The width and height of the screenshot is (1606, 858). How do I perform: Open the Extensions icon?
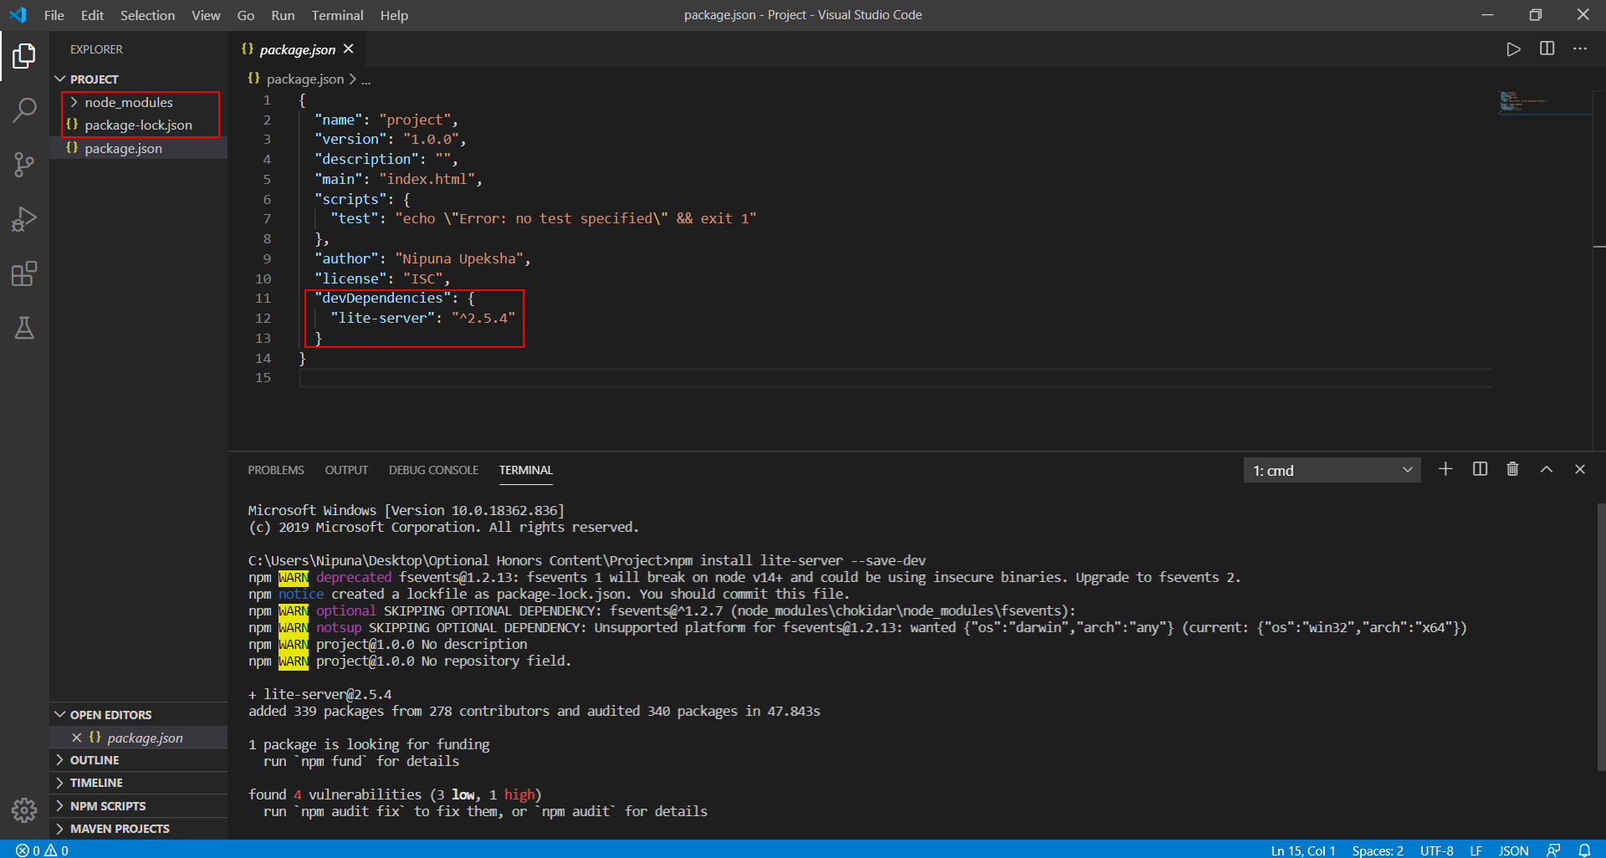(24, 273)
